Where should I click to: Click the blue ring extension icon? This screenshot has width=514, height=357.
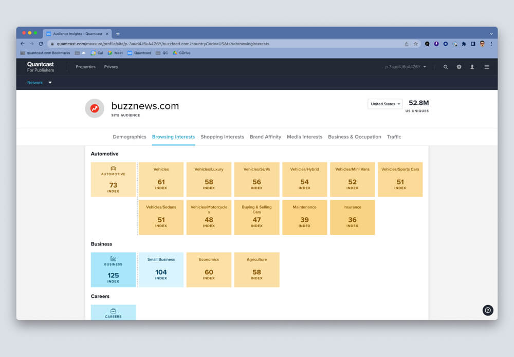[x=446, y=44]
